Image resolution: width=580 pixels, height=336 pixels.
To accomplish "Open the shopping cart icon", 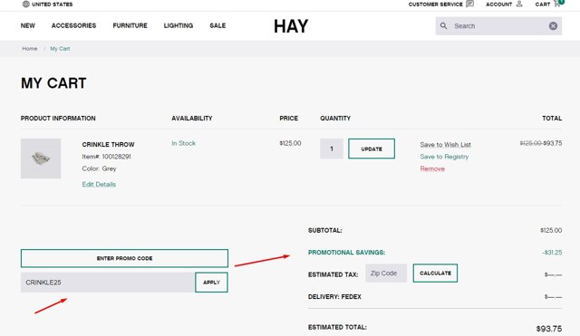I will coord(558,4).
